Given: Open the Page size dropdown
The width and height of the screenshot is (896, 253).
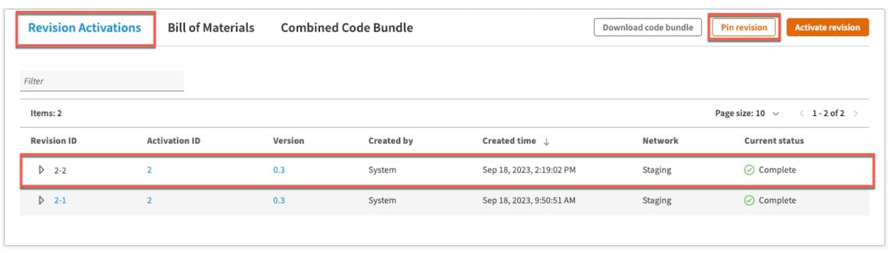Looking at the screenshot, I should point(775,113).
